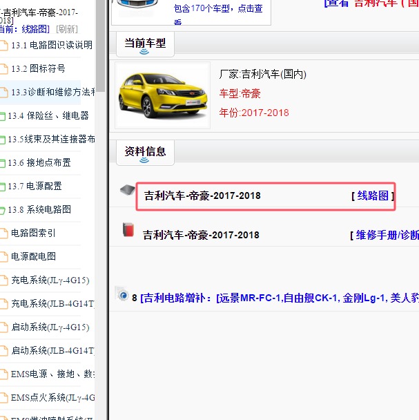Click the 当前：线路图 link

click(25, 29)
